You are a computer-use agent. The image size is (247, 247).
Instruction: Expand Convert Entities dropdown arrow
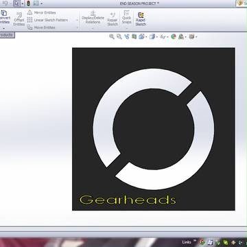click(x=4, y=28)
